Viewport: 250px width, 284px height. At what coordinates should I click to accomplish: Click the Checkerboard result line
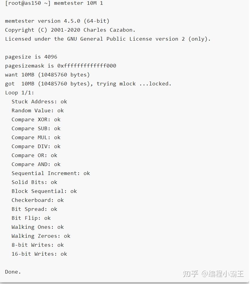(37, 200)
